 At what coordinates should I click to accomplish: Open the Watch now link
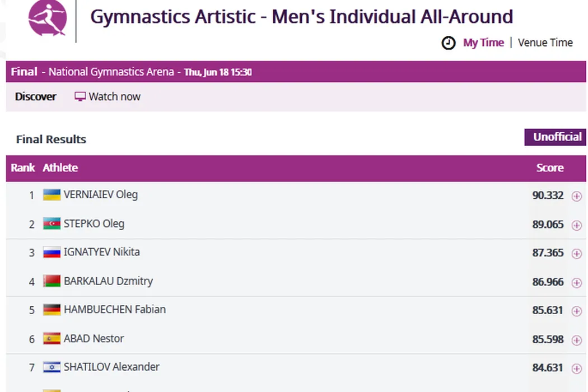pyautogui.click(x=114, y=97)
